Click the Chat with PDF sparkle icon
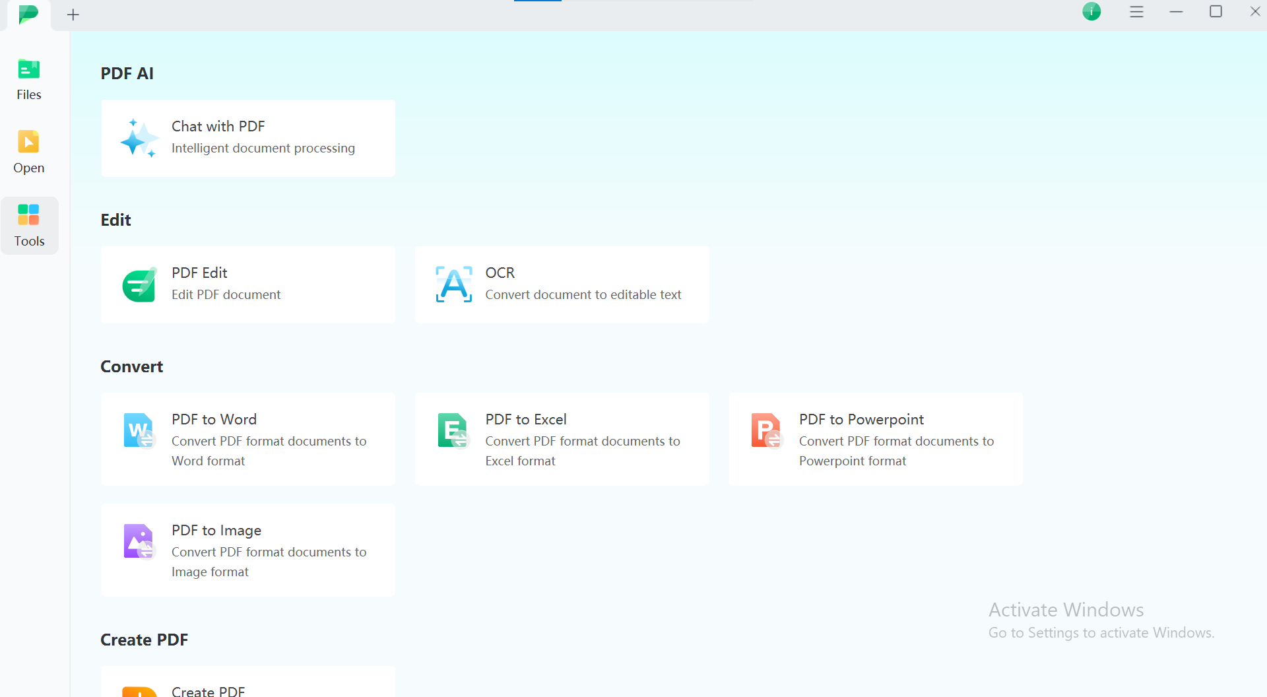Viewport: 1267px width, 697px height. tap(139, 139)
